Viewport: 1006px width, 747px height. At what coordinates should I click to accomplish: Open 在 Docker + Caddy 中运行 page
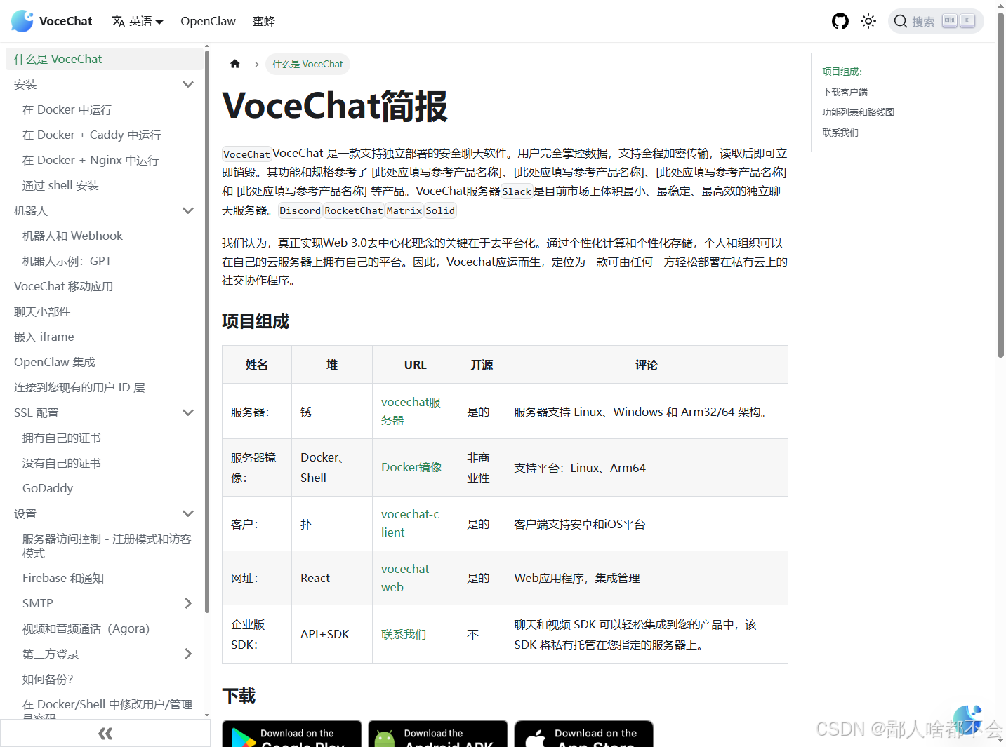[x=92, y=135]
